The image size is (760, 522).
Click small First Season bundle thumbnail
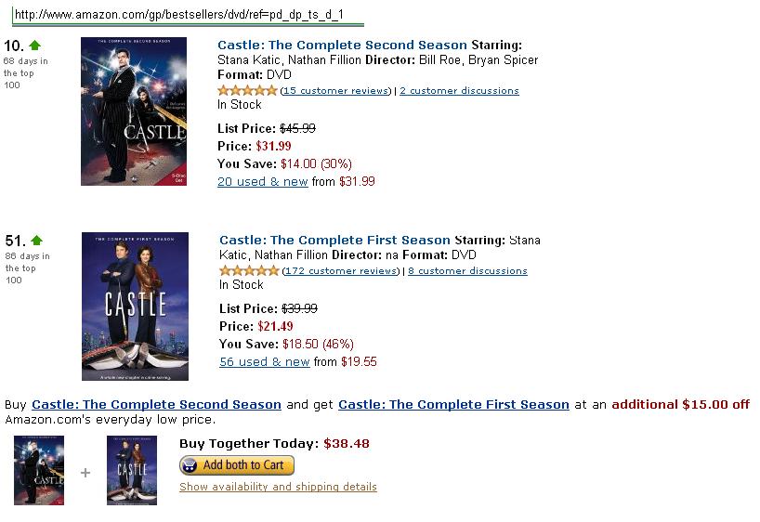132,470
